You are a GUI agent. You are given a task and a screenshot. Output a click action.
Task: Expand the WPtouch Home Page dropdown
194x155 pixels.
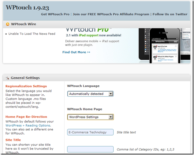click(x=90, y=117)
